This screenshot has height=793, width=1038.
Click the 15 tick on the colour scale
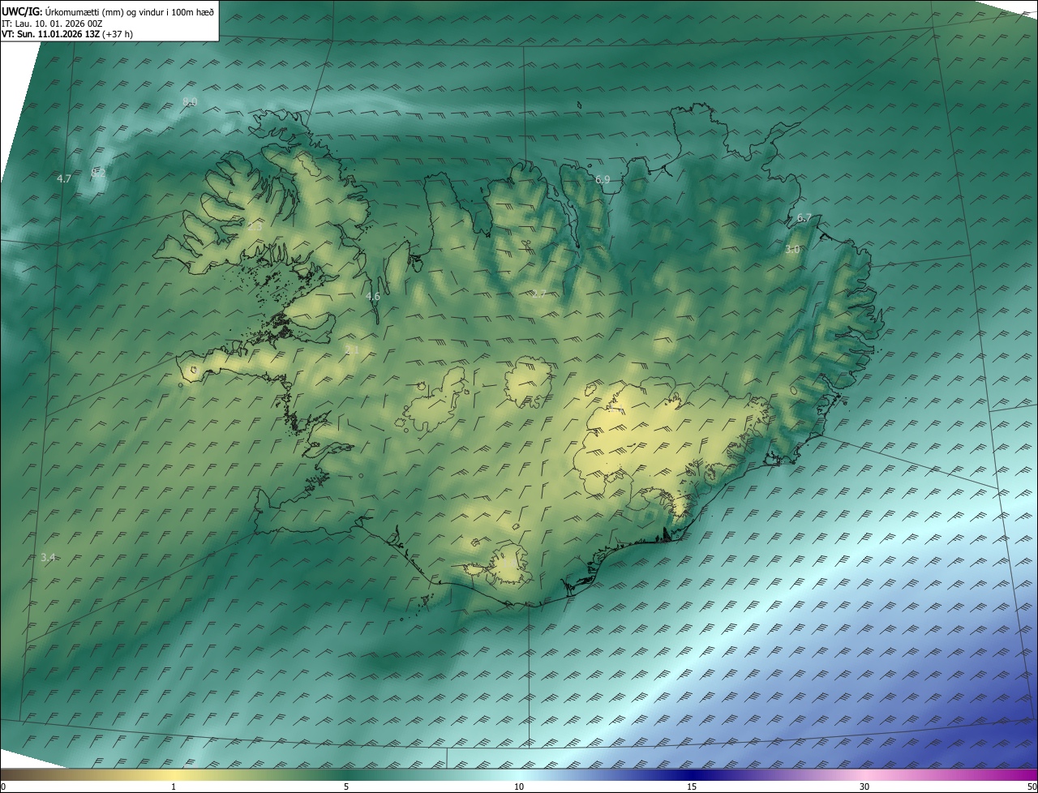point(692,787)
